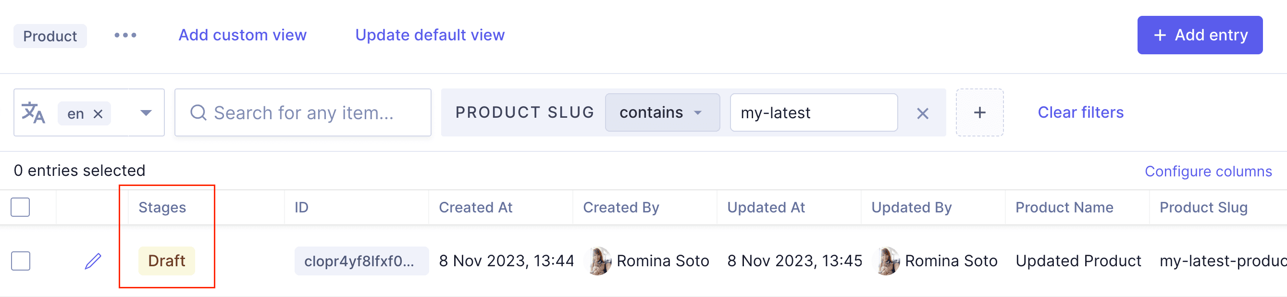This screenshot has width=1287, height=297.
Task: Click Romina Soto's avatar under Updated By
Action: pyautogui.click(x=886, y=261)
